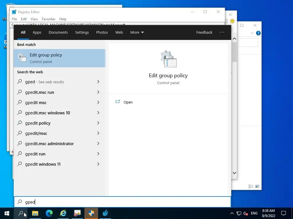
Task: Open File Explorer from the taskbar
Action: (35, 213)
